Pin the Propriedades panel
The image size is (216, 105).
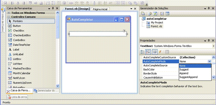(x=209, y=41)
